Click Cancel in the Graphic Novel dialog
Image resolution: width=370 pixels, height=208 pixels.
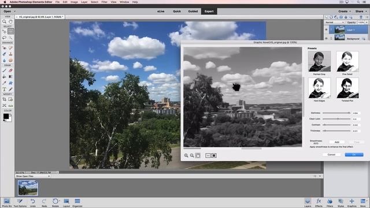331,154
